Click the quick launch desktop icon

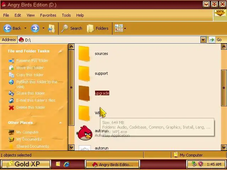coord(58,164)
